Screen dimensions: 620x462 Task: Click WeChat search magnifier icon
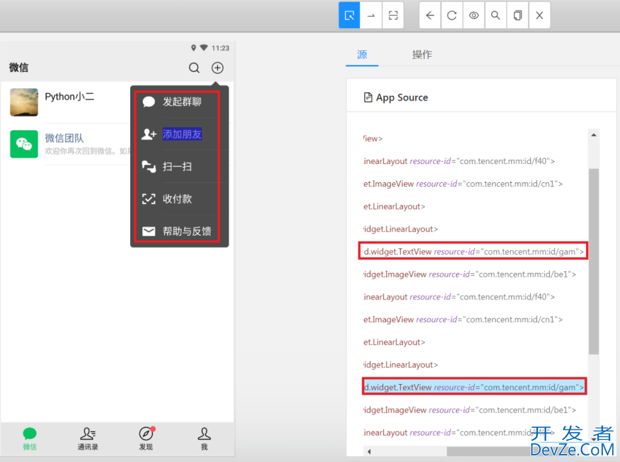point(194,68)
